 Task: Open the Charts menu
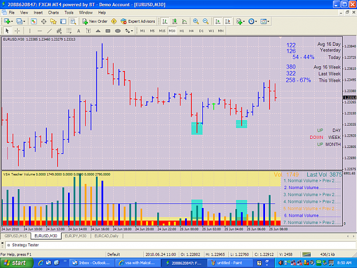(x=54, y=13)
